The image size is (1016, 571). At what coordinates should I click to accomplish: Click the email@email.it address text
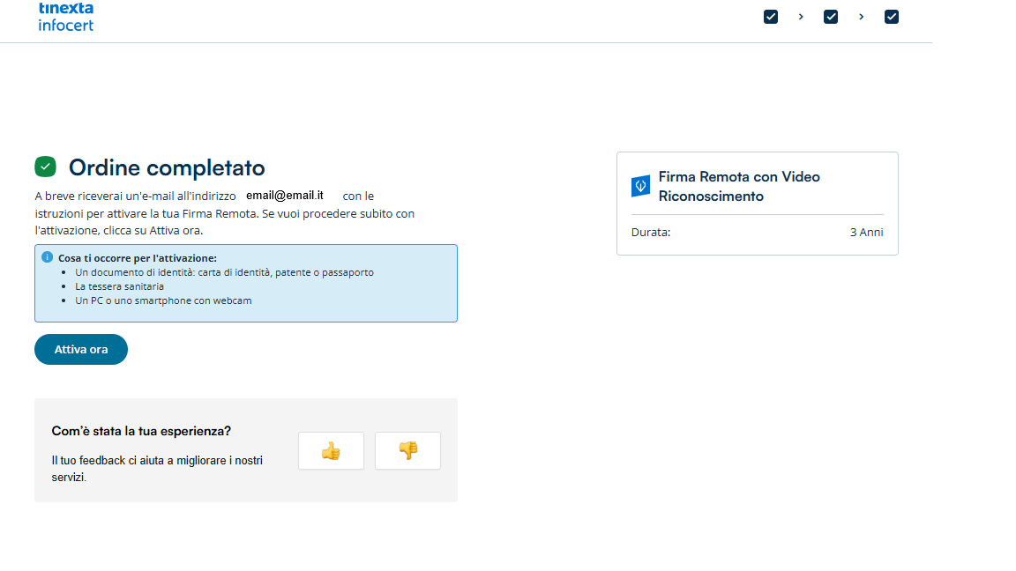click(x=285, y=196)
